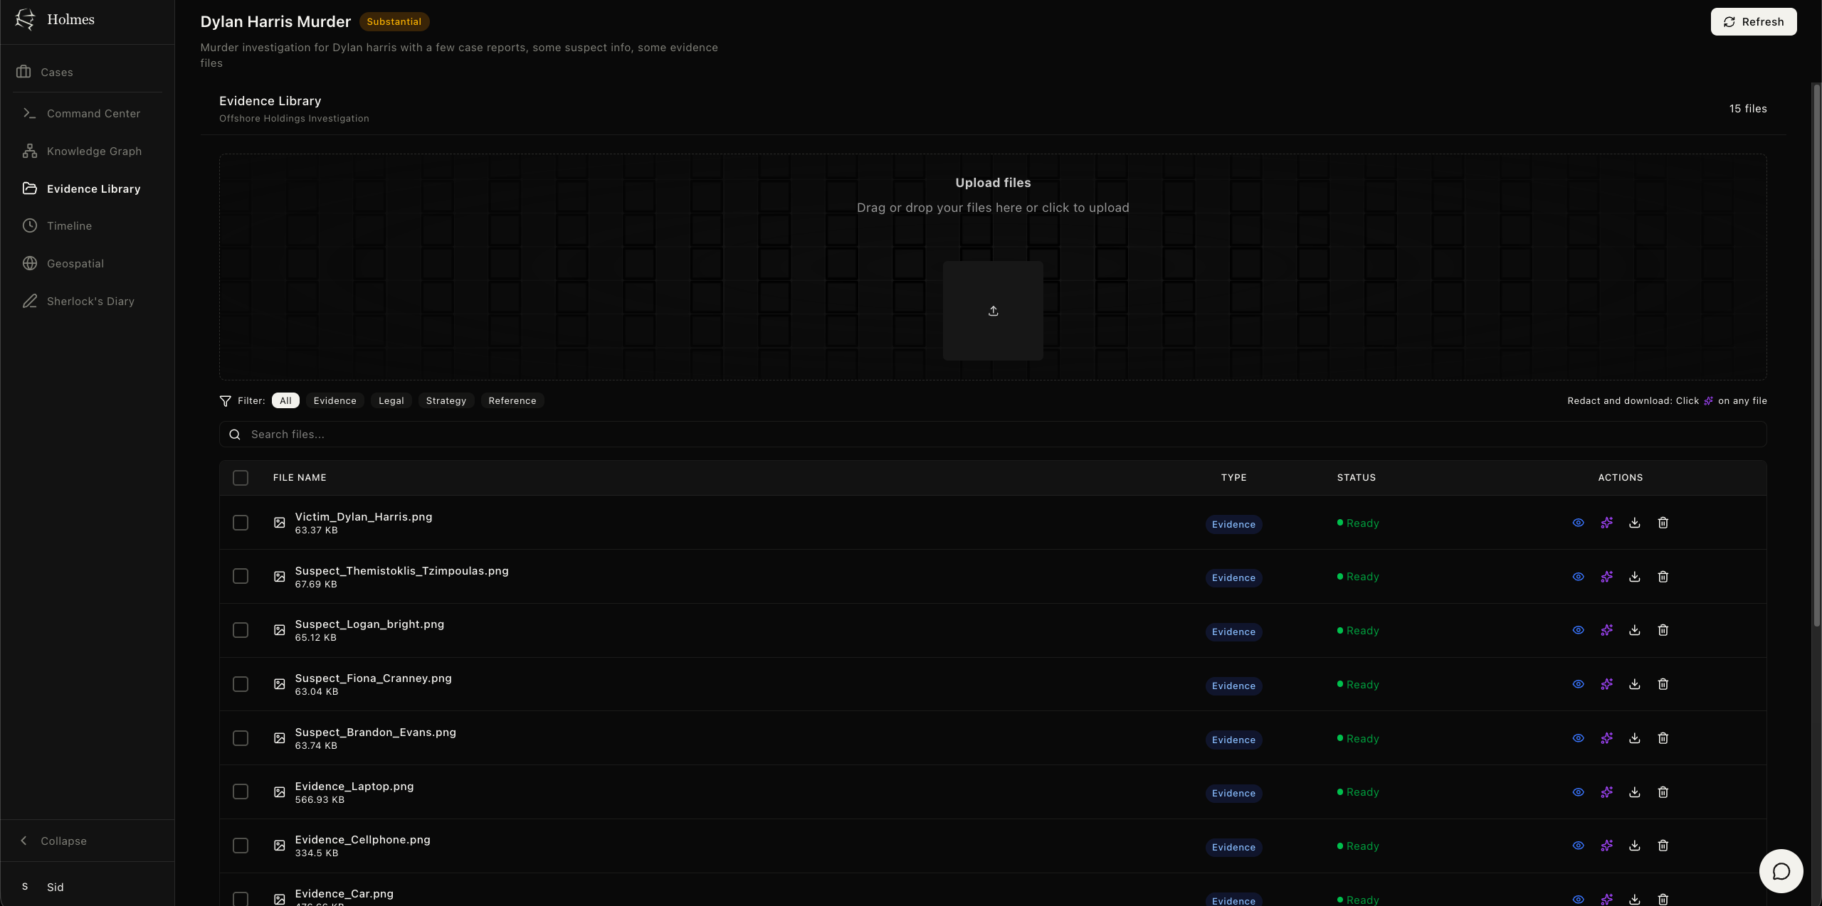1822x906 pixels.
Task: Select the Reference filter chip
Action: coord(512,400)
